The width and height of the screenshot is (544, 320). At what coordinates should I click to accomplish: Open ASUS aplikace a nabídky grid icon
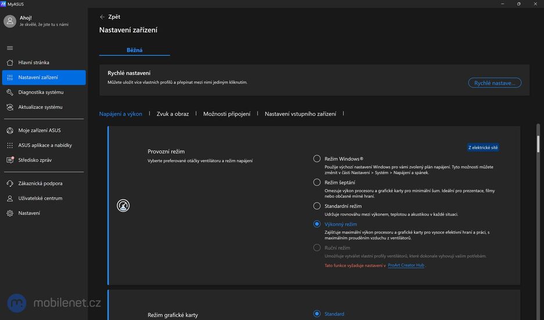coord(10,146)
